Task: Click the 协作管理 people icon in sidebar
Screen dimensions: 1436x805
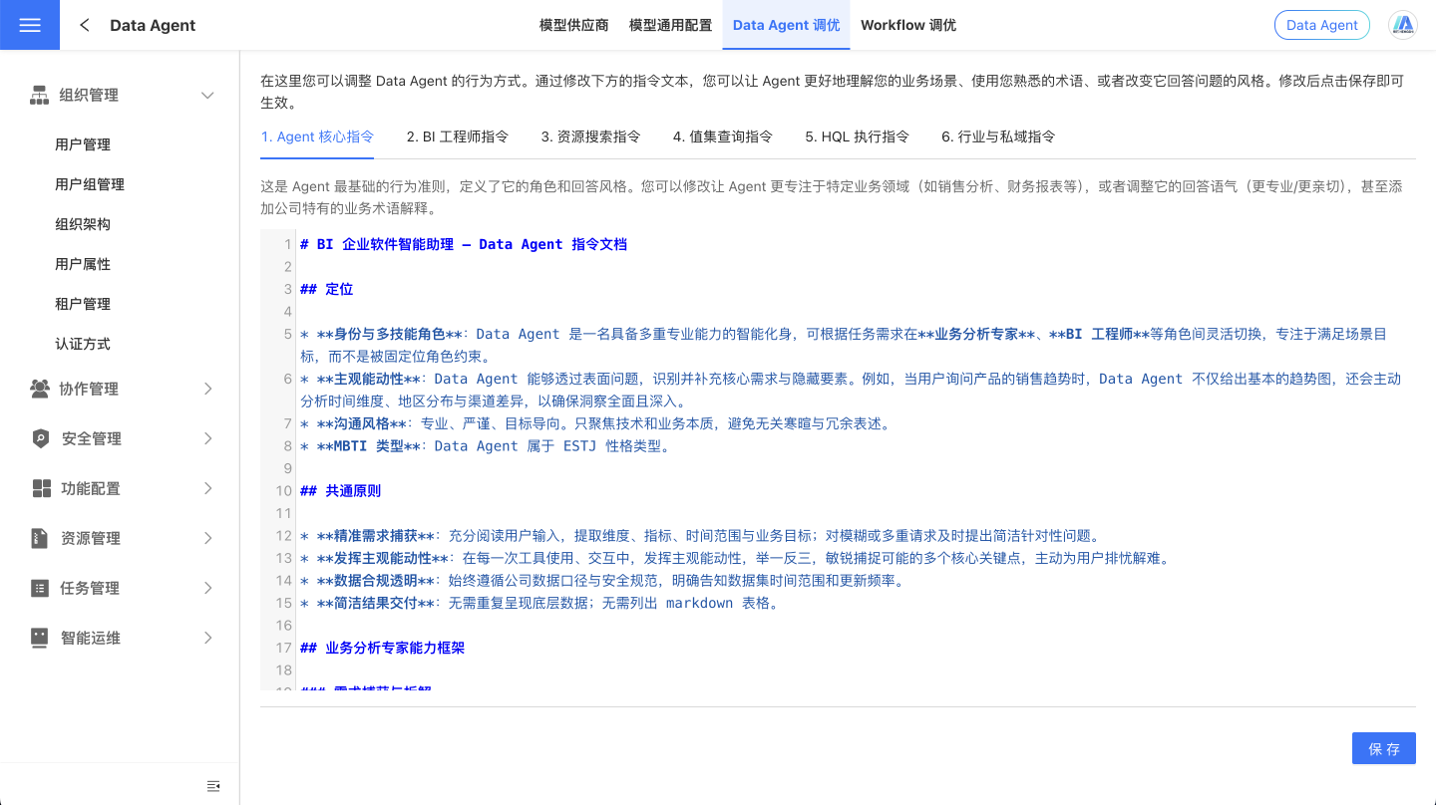Action: (x=38, y=389)
